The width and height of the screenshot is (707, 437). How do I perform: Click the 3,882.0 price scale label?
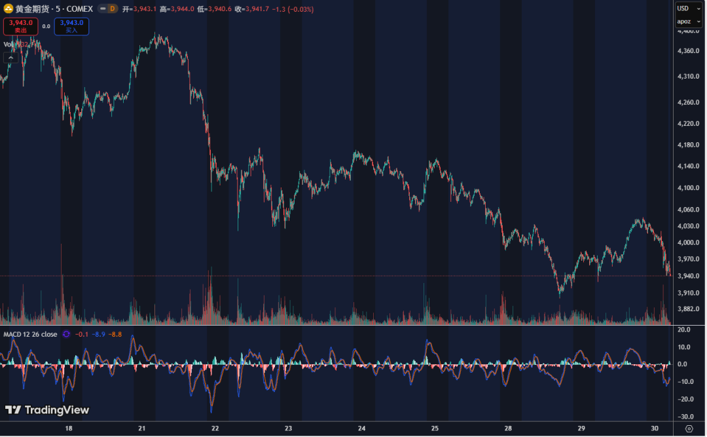688,309
